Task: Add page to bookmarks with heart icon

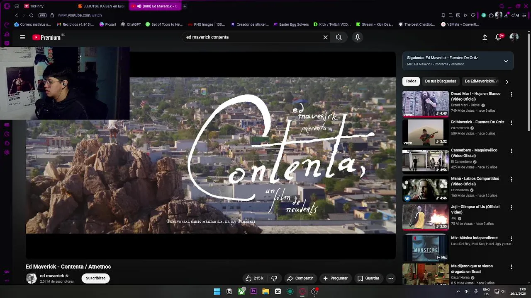Action: pyautogui.click(x=473, y=15)
